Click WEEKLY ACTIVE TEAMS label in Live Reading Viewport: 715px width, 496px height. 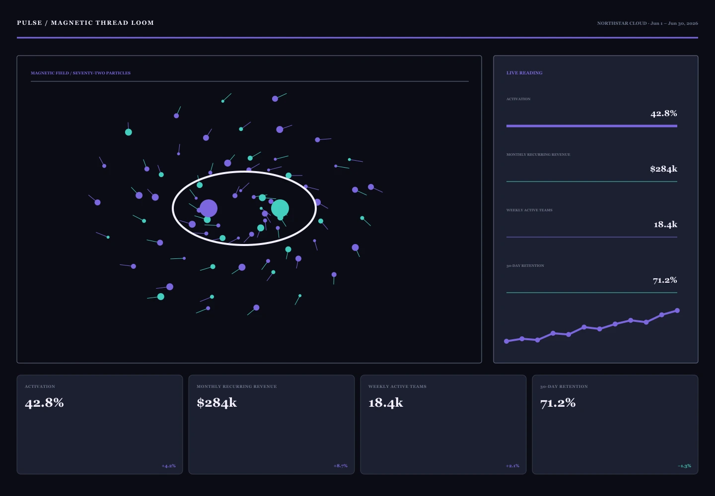[x=529, y=210]
